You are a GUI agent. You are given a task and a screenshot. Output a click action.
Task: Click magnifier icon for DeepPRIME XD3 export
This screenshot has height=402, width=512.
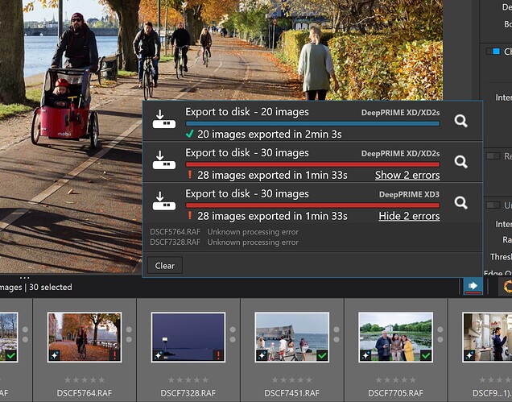pyautogui.click(x=460, y=203)
